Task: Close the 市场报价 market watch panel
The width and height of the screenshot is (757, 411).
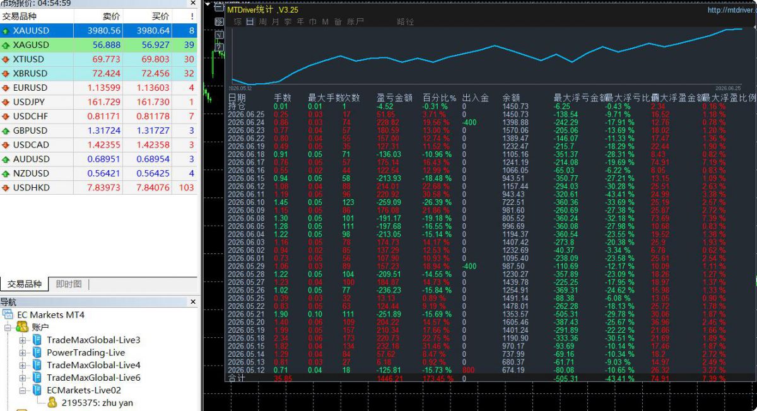Action: pos(193,3)
